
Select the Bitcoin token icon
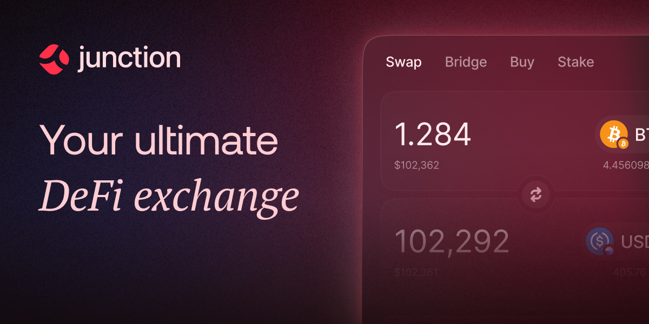[614, 133]
